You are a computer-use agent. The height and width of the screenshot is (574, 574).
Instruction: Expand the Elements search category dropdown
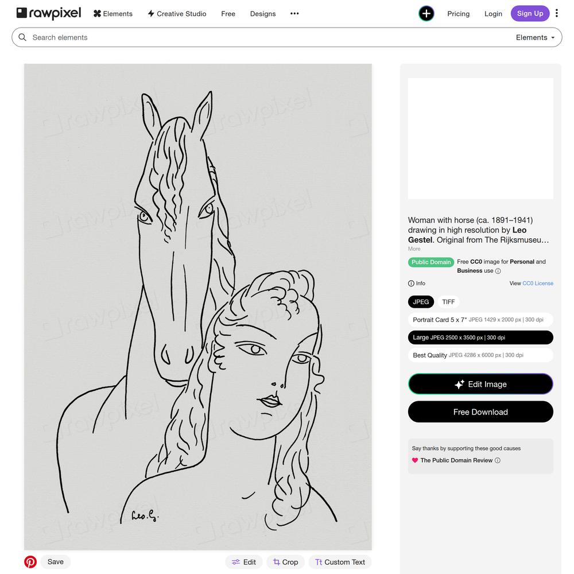point(535,37)
